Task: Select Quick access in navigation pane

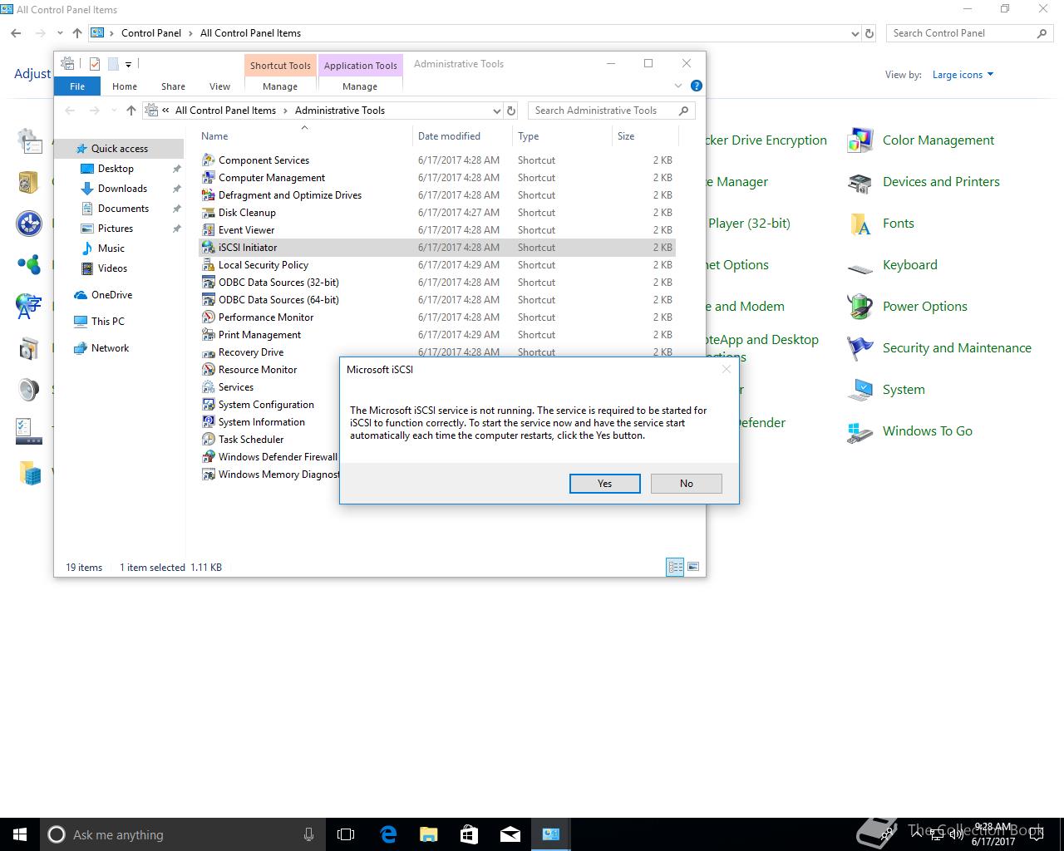Action: [x=119, y=149]
